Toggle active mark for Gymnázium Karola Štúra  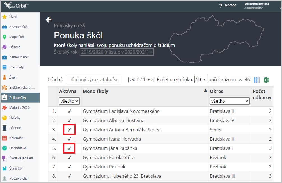tap(69, 158)
